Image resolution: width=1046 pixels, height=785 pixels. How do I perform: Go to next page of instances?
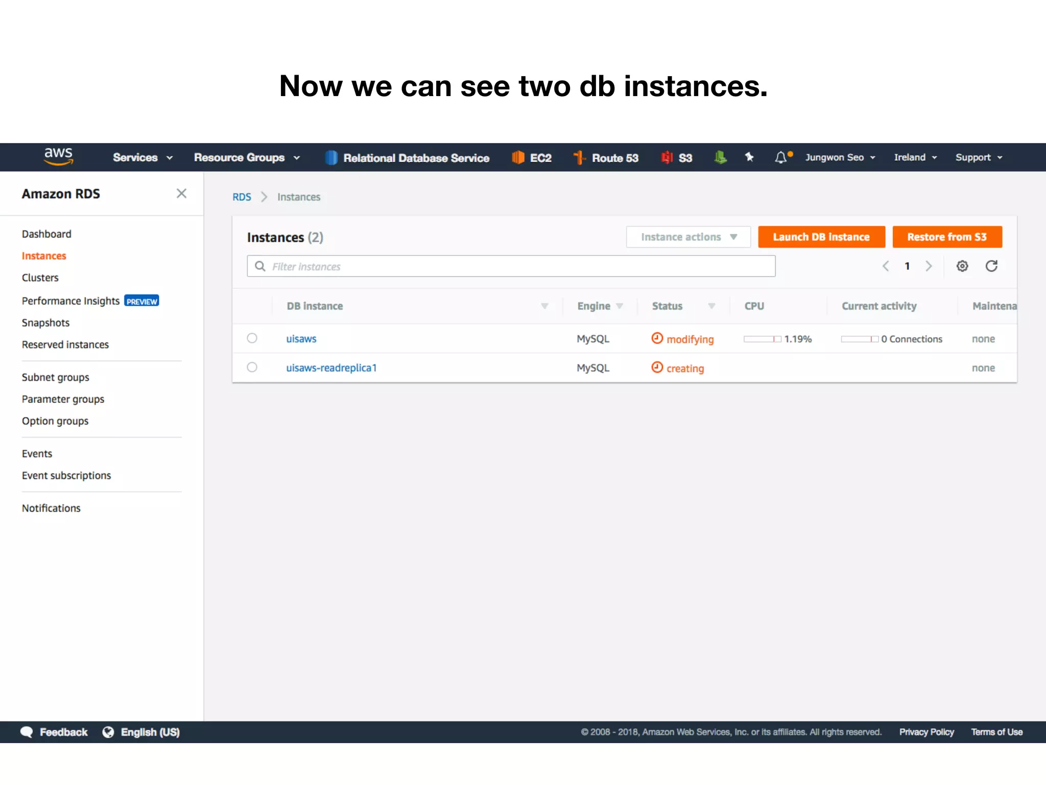coord(929,266)
